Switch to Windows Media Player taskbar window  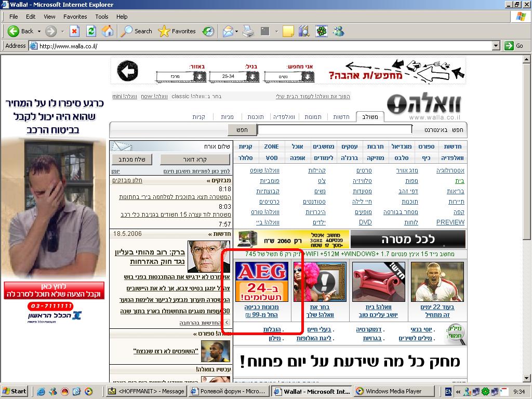(x=394, y=392)
